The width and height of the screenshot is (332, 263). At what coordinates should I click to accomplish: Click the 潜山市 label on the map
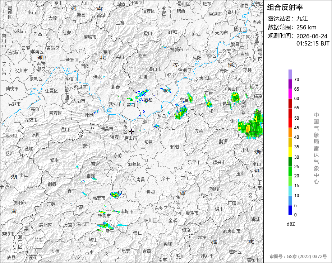click(155, 69)
